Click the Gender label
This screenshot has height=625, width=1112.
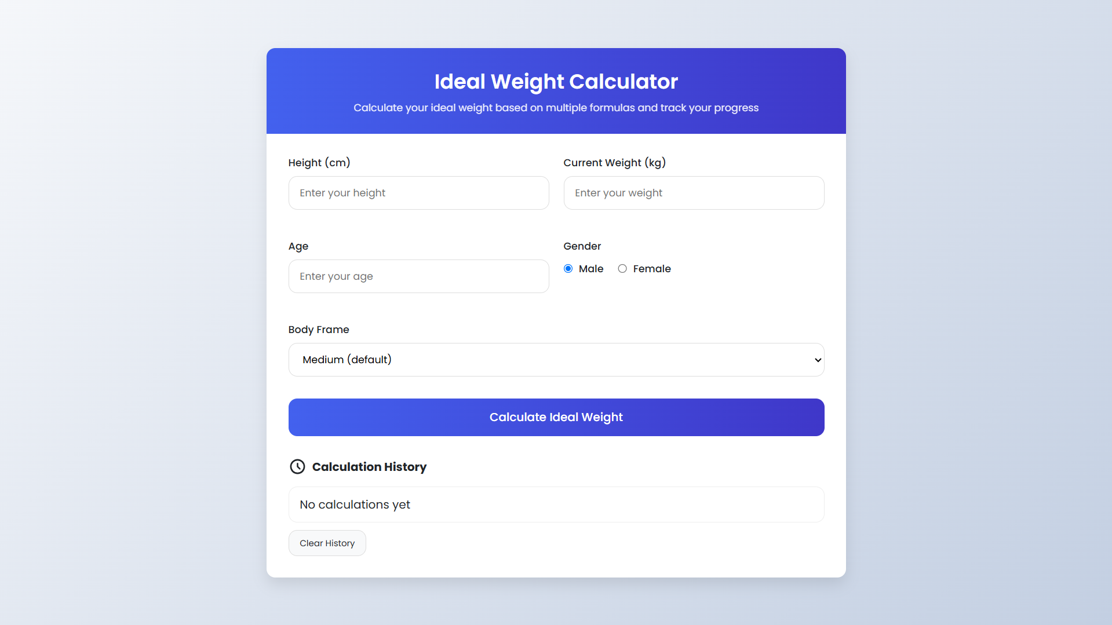pos(582,246)
